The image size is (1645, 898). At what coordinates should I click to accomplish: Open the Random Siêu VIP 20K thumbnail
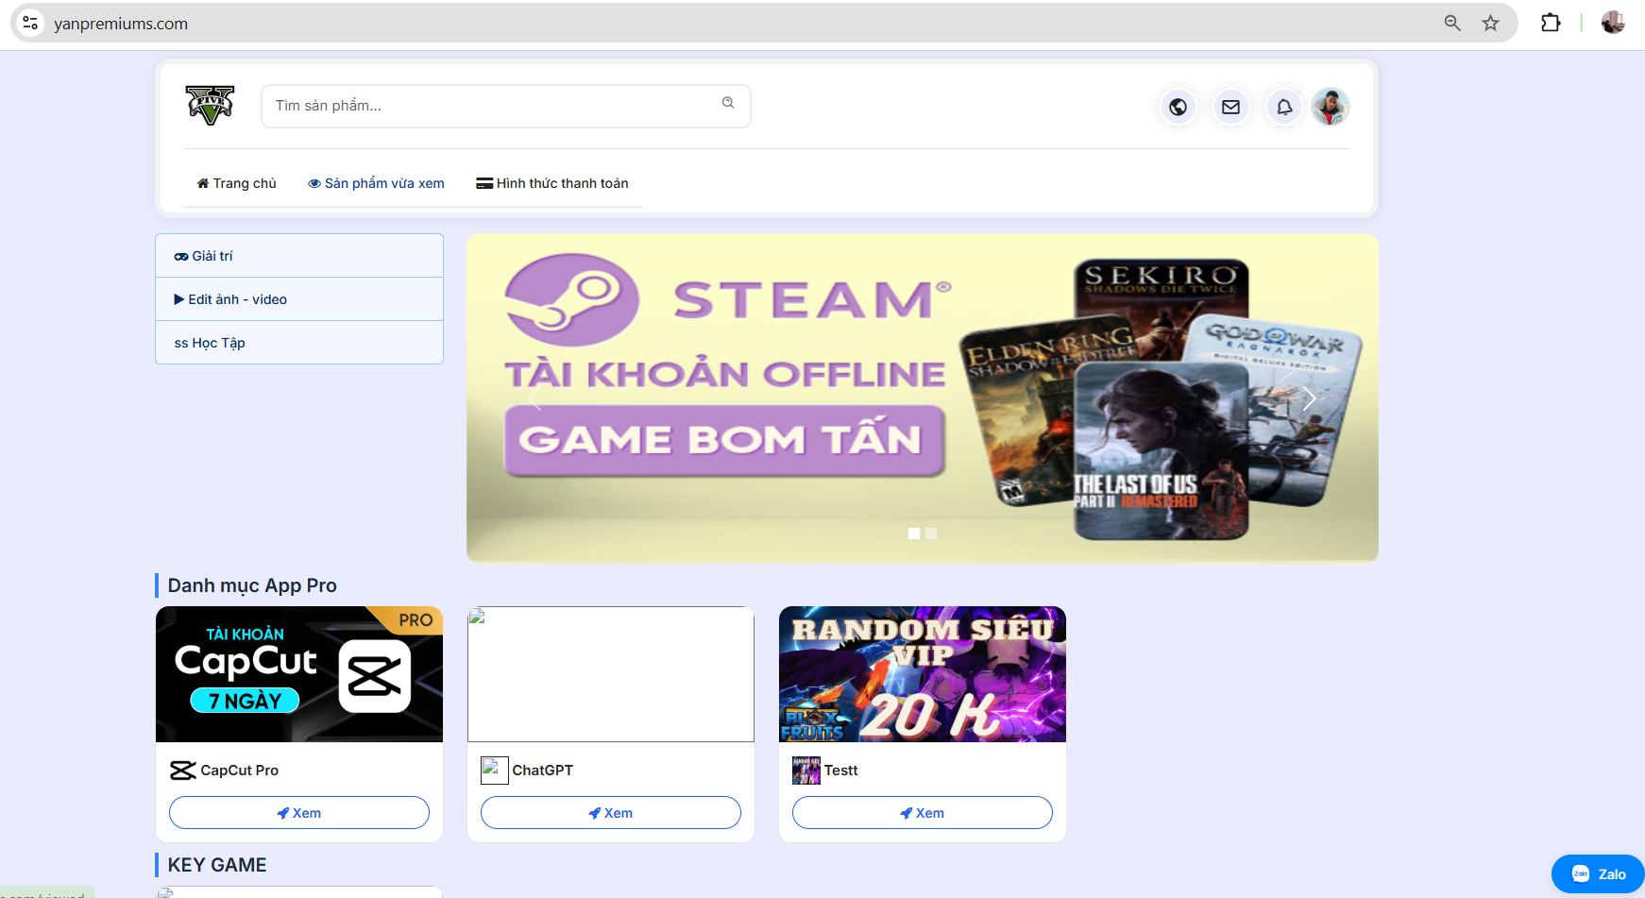point(923,674)
